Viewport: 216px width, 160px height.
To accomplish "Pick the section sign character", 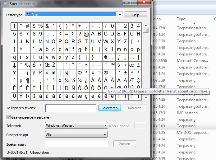I will pos(67,73).
